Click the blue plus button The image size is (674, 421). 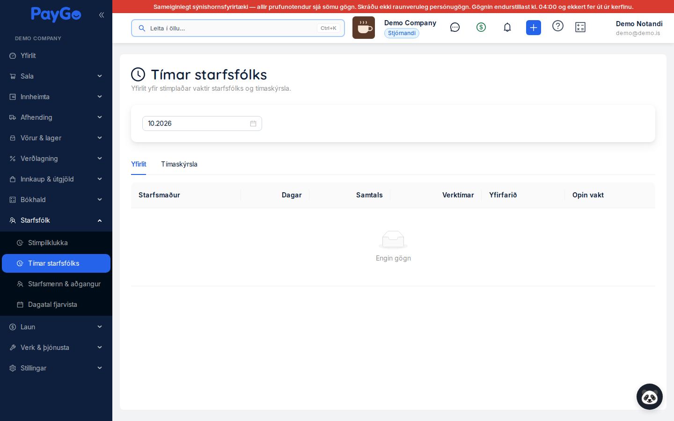(x=534, y=28)
